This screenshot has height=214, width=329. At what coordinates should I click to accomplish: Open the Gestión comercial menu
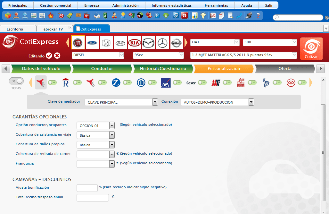[56, 5]
